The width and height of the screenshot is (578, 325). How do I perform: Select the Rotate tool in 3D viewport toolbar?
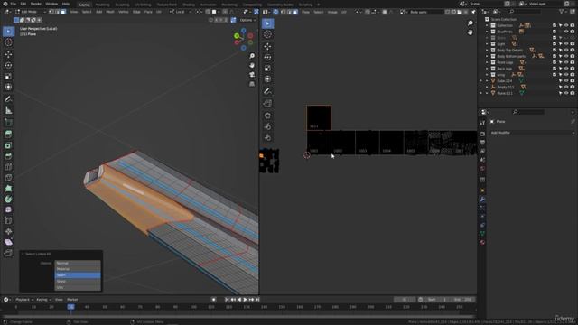(x=8, y=65)
